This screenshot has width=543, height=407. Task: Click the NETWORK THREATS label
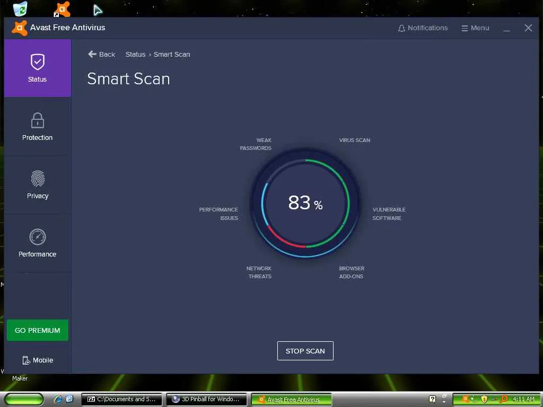point(259,272)
